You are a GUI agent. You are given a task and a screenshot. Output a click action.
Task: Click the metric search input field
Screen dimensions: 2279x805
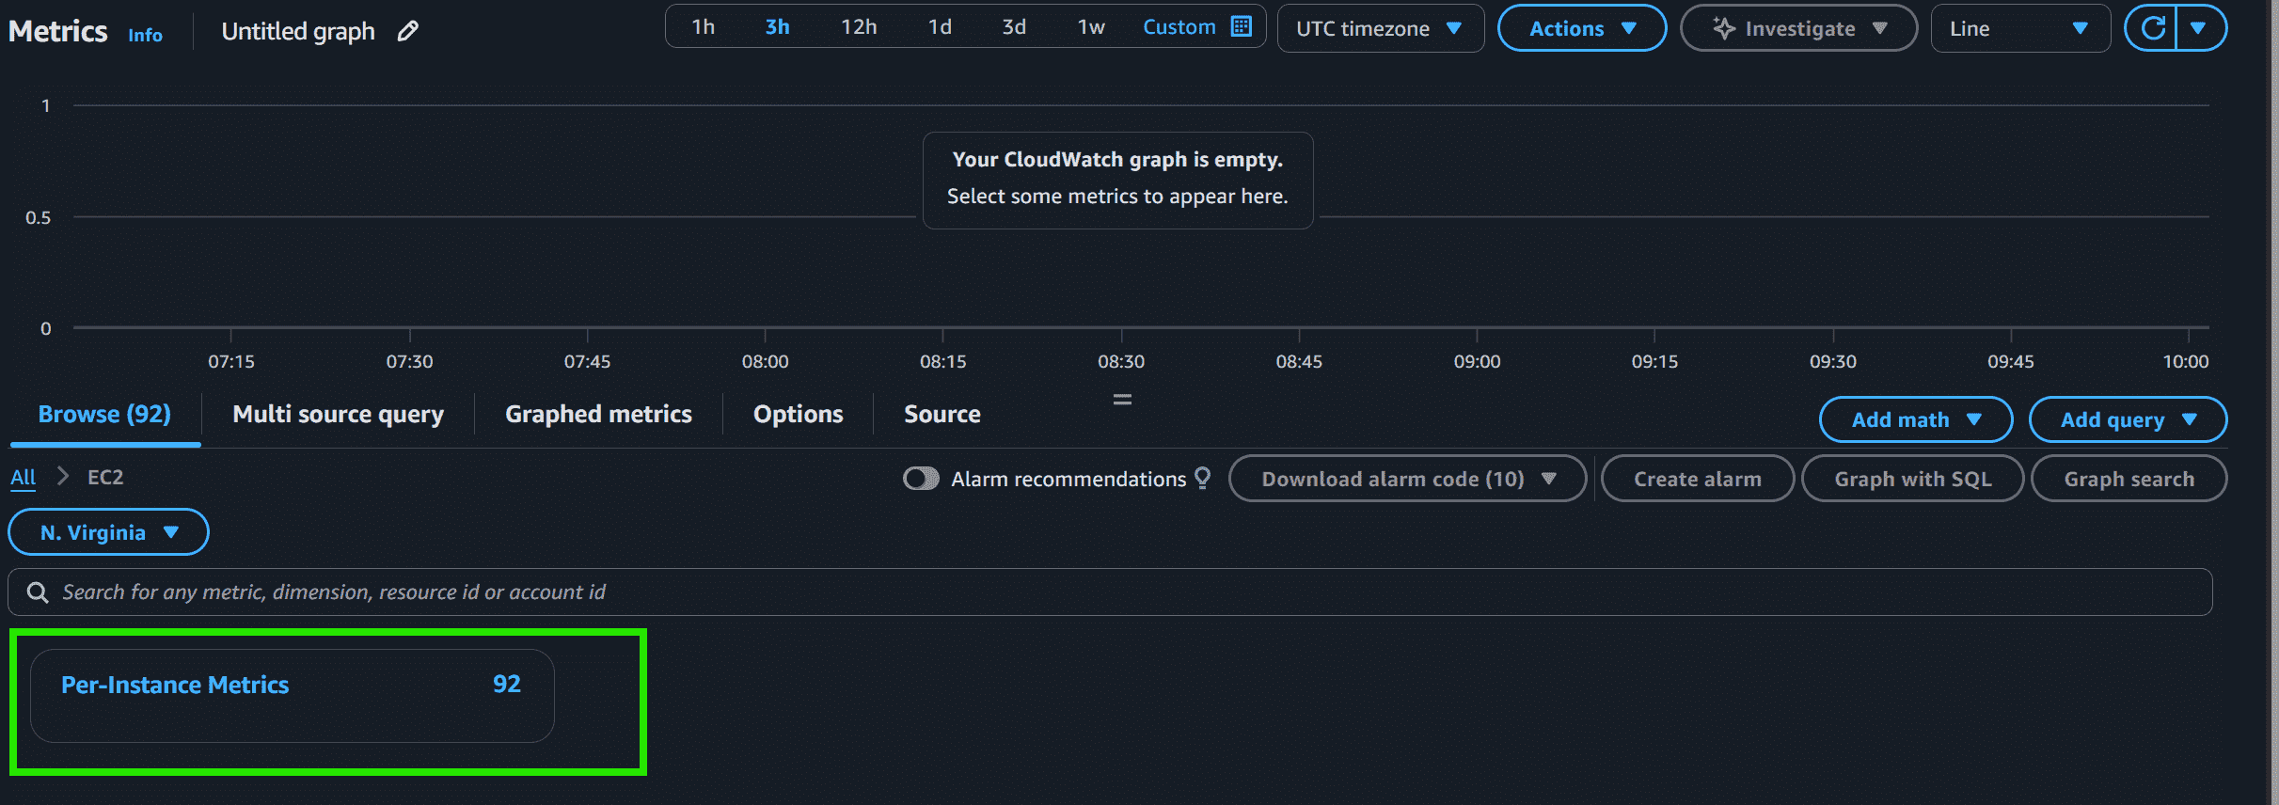pyautogui.click(x=1110, y=592)
